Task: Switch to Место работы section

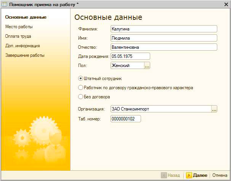Action: [19, 27]
